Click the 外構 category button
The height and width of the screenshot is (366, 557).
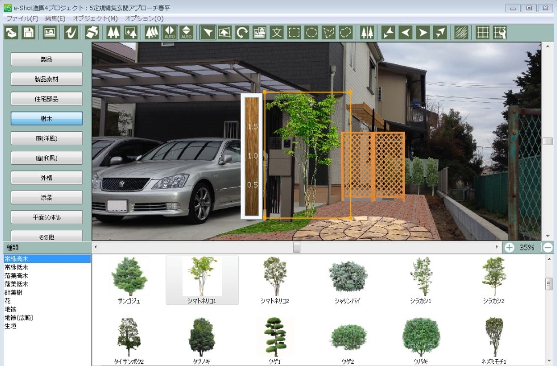(47, 178)
